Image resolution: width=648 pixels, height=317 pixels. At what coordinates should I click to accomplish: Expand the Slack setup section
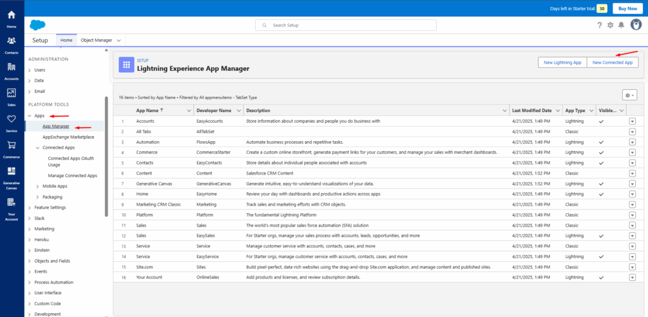click(29, 218)
